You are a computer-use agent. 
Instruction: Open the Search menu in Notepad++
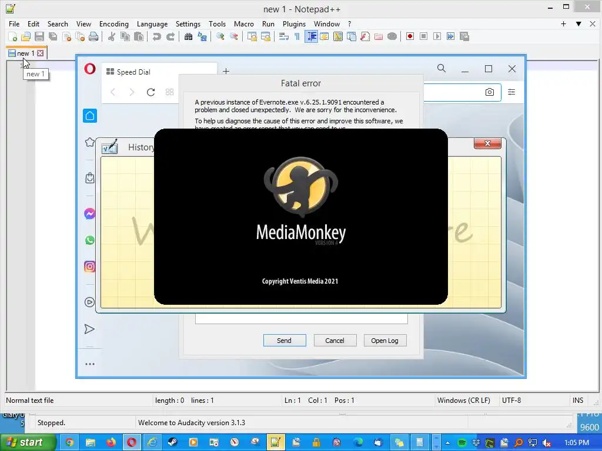[x=58, y=23]
